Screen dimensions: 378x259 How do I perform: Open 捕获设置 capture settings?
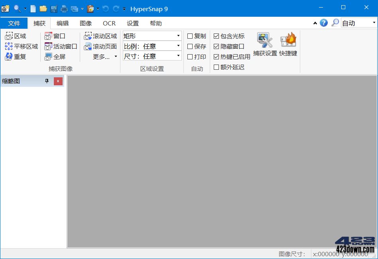[265, 44]
